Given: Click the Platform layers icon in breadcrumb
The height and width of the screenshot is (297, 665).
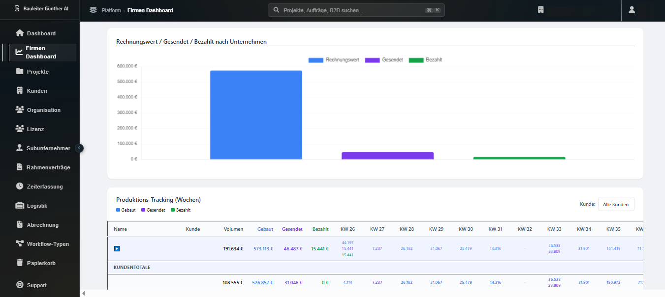Looking at the screenshot, I should (x=93, y=10).
